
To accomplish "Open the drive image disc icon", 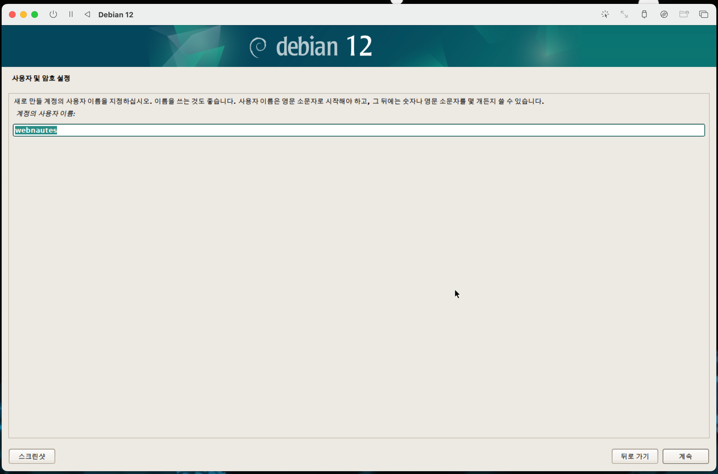I will pos(664,14).
